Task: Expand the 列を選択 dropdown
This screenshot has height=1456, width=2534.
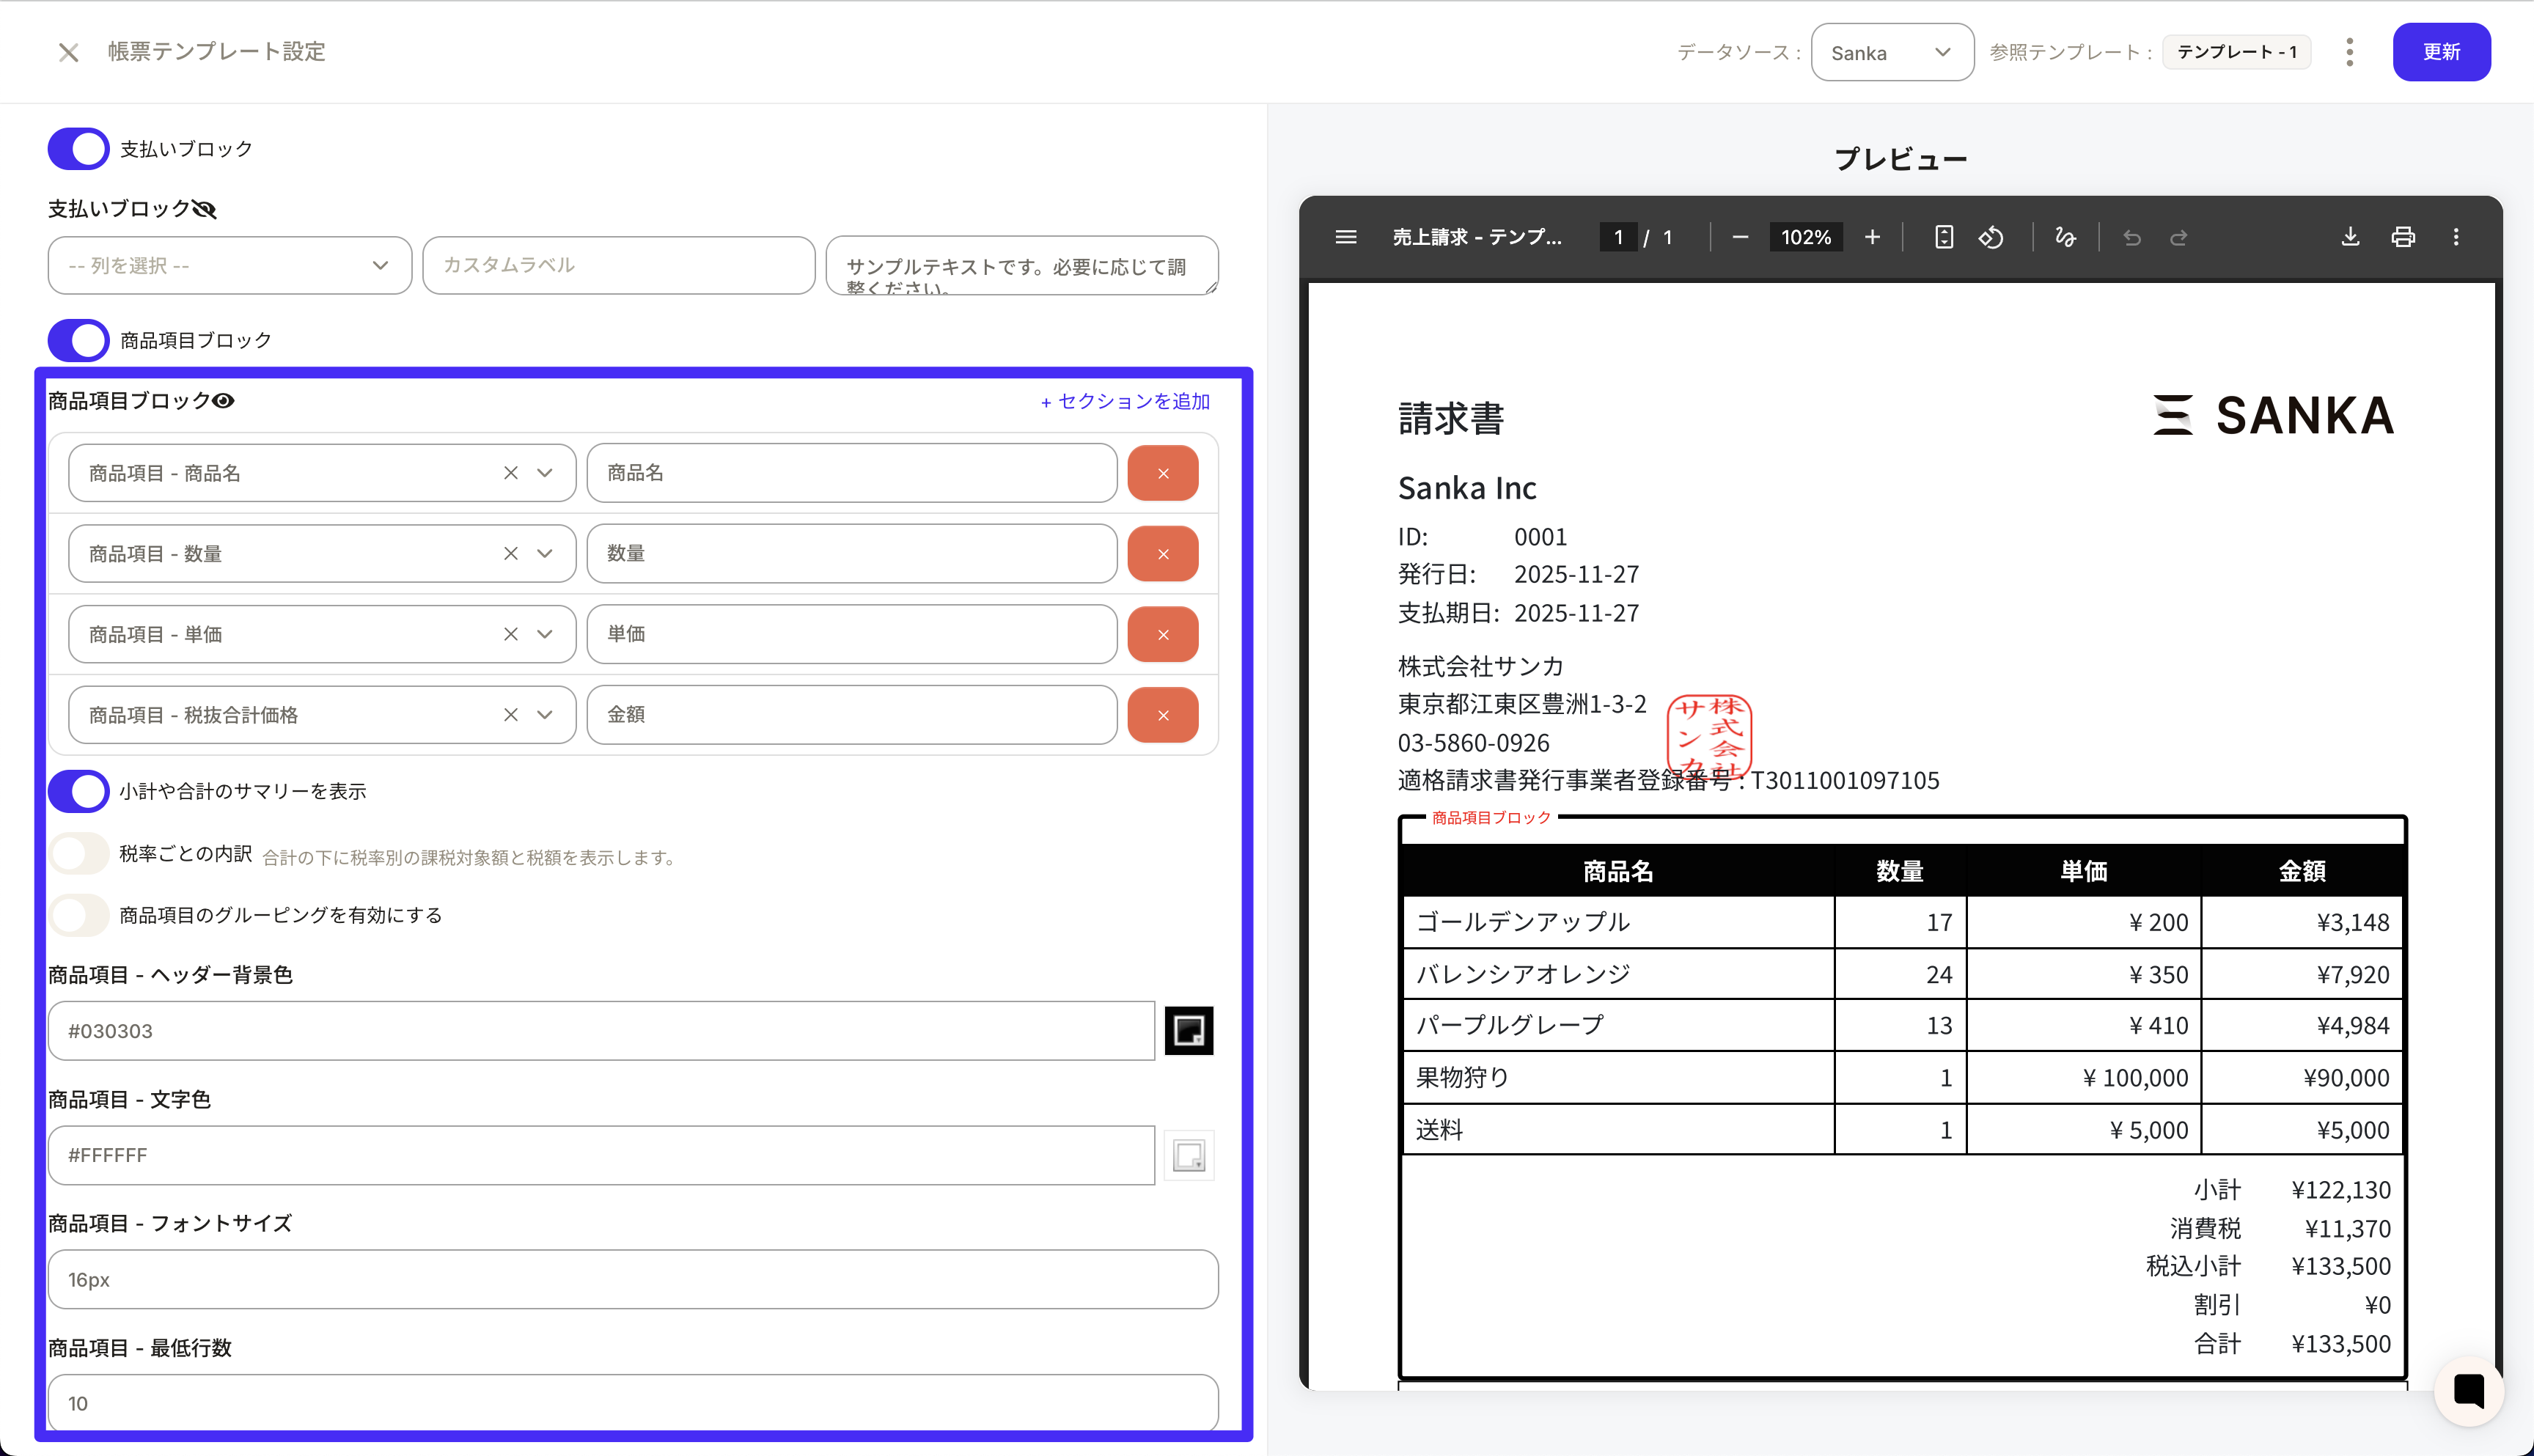Action: pyautogui.click(x=229, y=265)
